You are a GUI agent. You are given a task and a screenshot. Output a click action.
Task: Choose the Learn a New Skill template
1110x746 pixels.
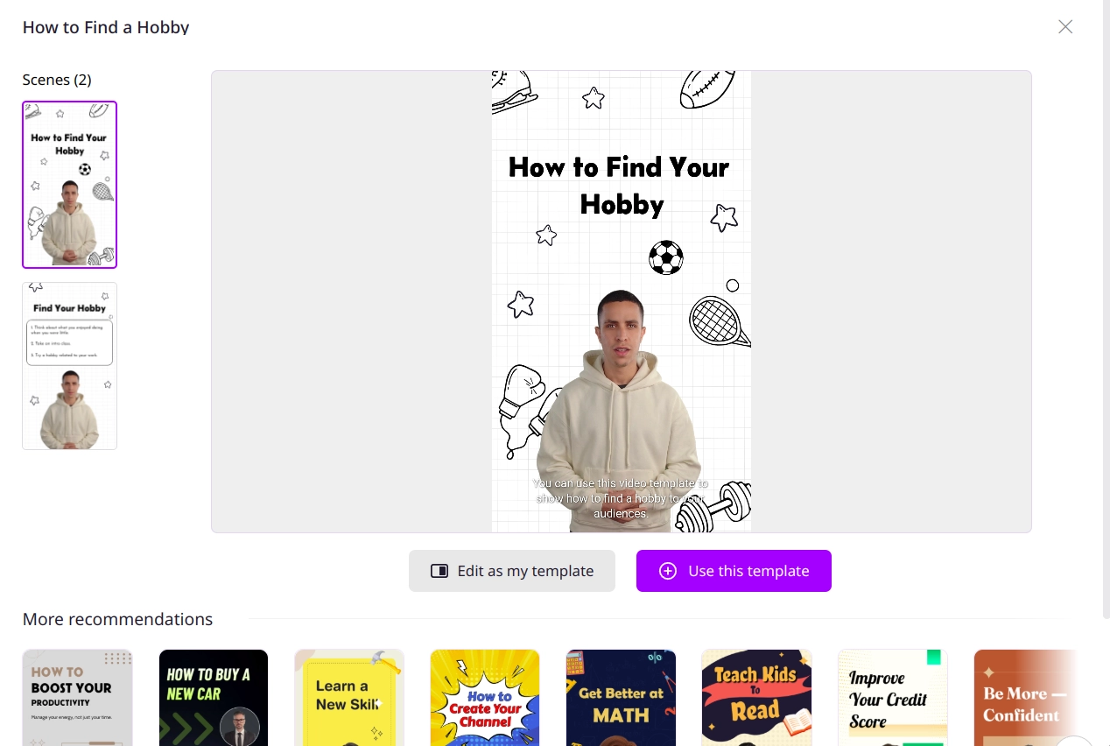[349, 698]
